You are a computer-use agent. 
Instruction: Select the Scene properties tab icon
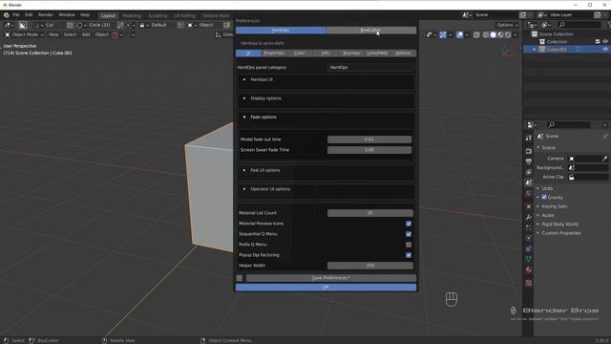pos(528,183)
